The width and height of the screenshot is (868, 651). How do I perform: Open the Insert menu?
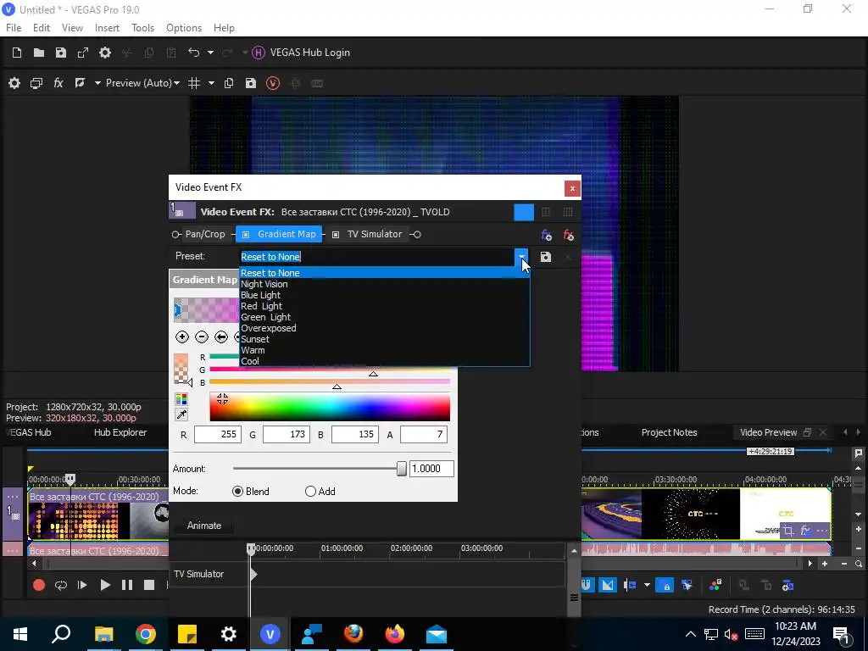[x=107, y=28]
